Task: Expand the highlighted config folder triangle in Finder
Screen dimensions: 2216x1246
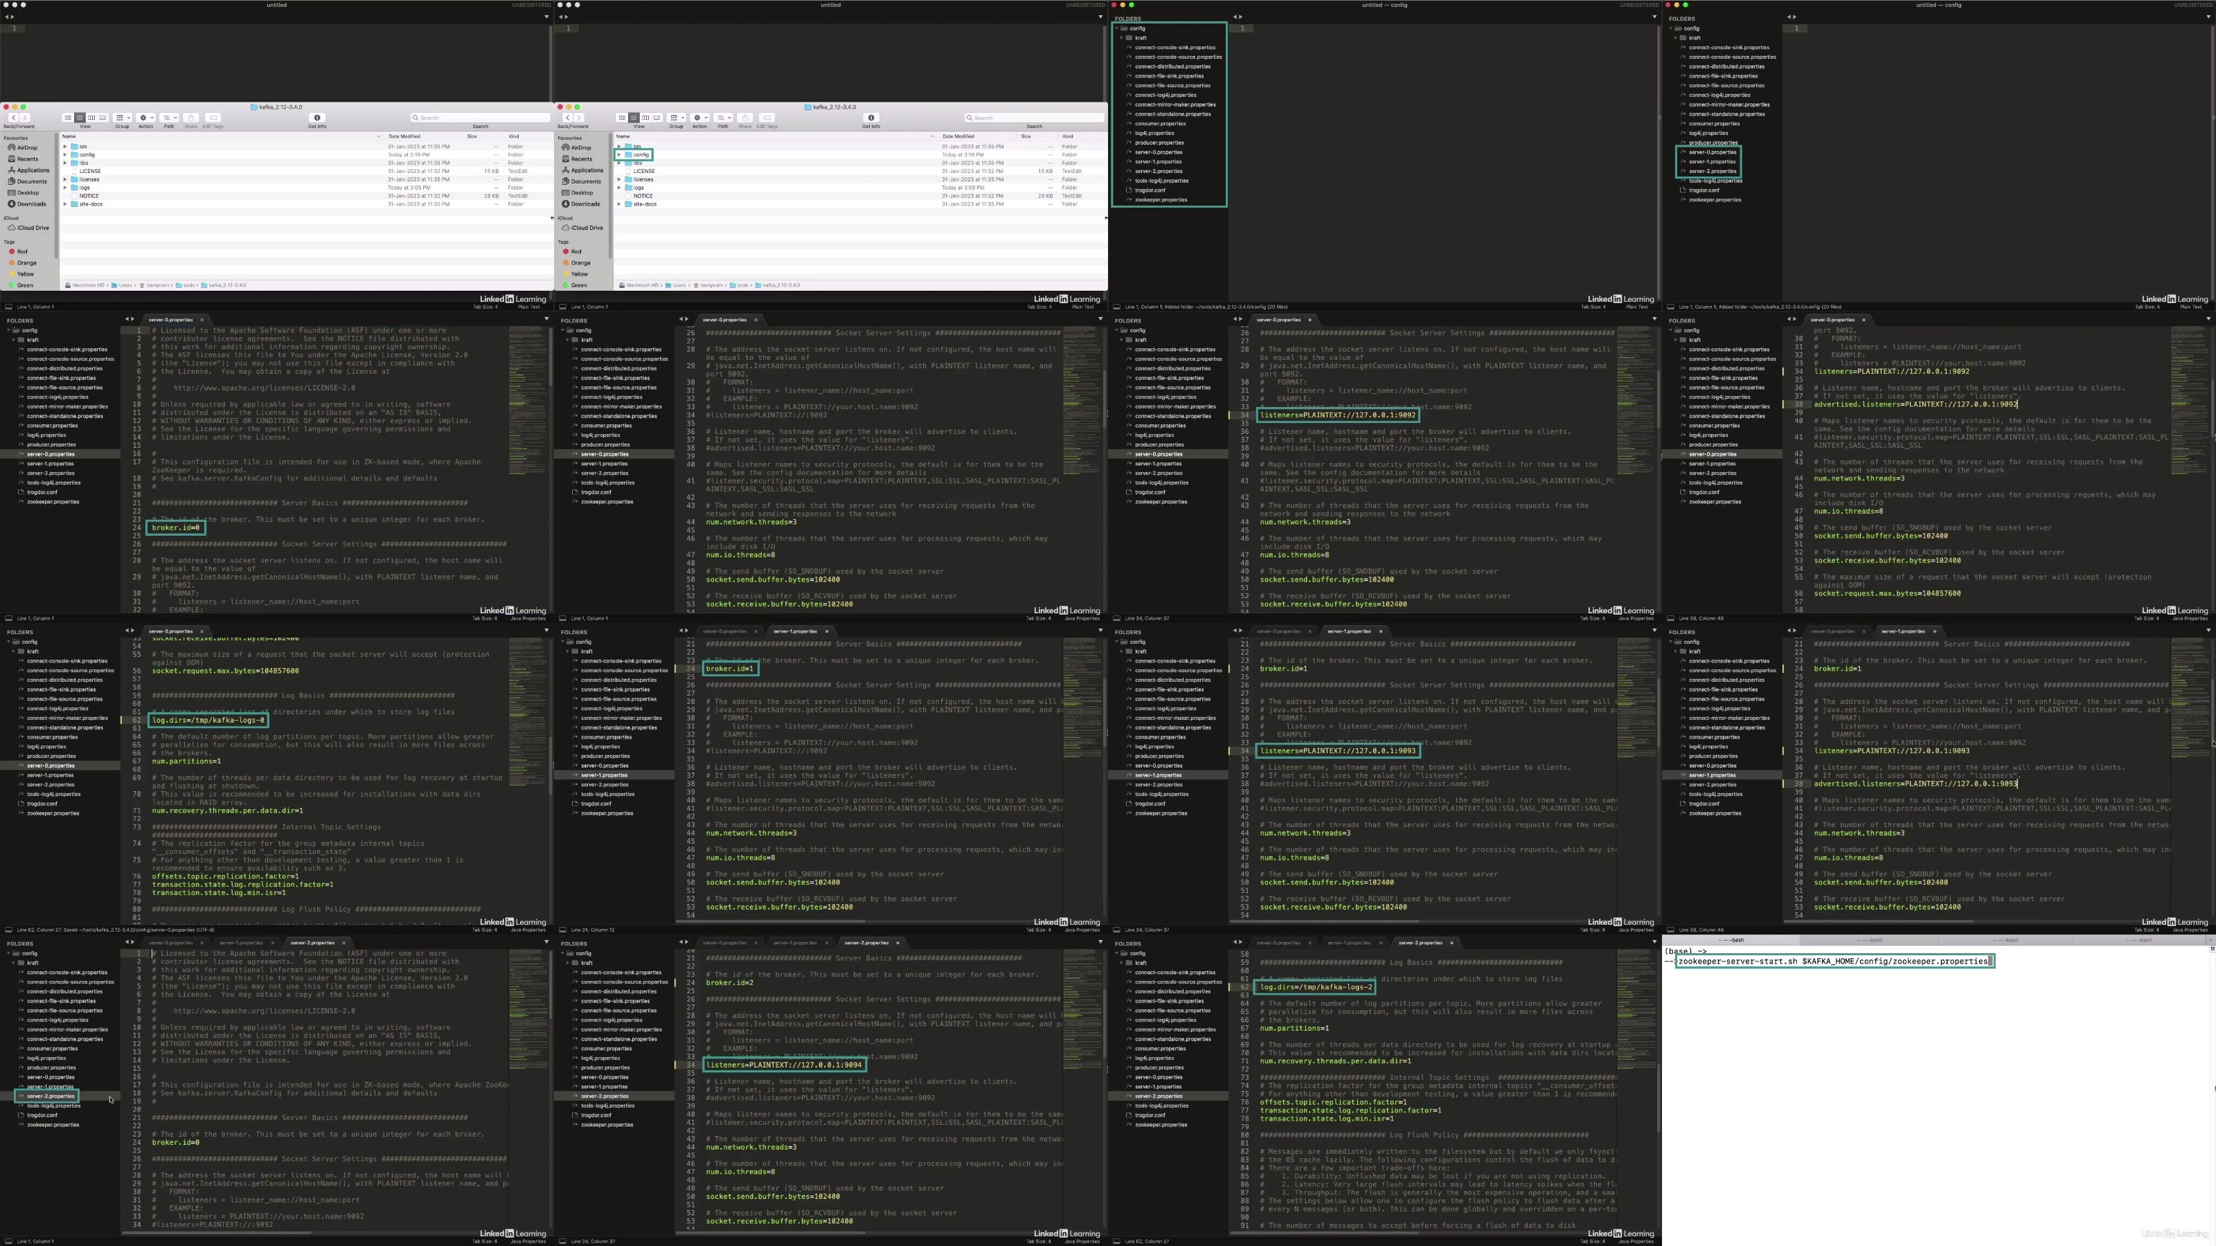Action: click(619, 155)
